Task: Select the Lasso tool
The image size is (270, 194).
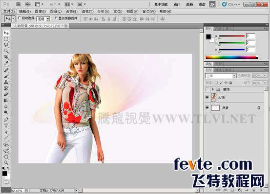Action: click(6, 45)
